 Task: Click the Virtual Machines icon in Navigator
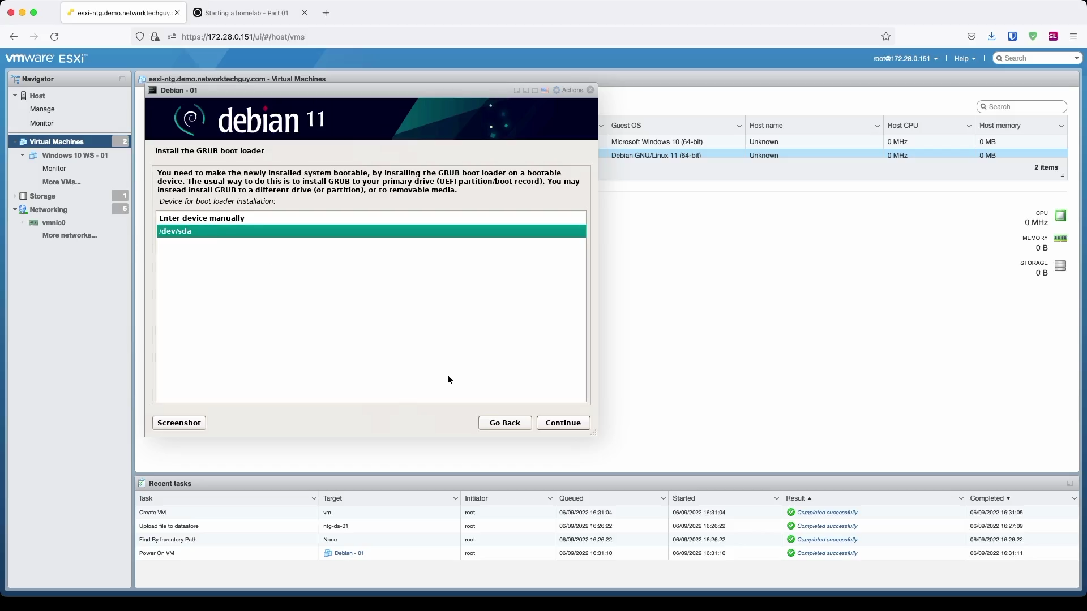point(23,142)
